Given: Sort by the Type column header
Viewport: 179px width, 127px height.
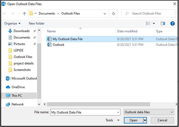Looking at the screenshot, I should pyautogui.click(x=159, y=31).
